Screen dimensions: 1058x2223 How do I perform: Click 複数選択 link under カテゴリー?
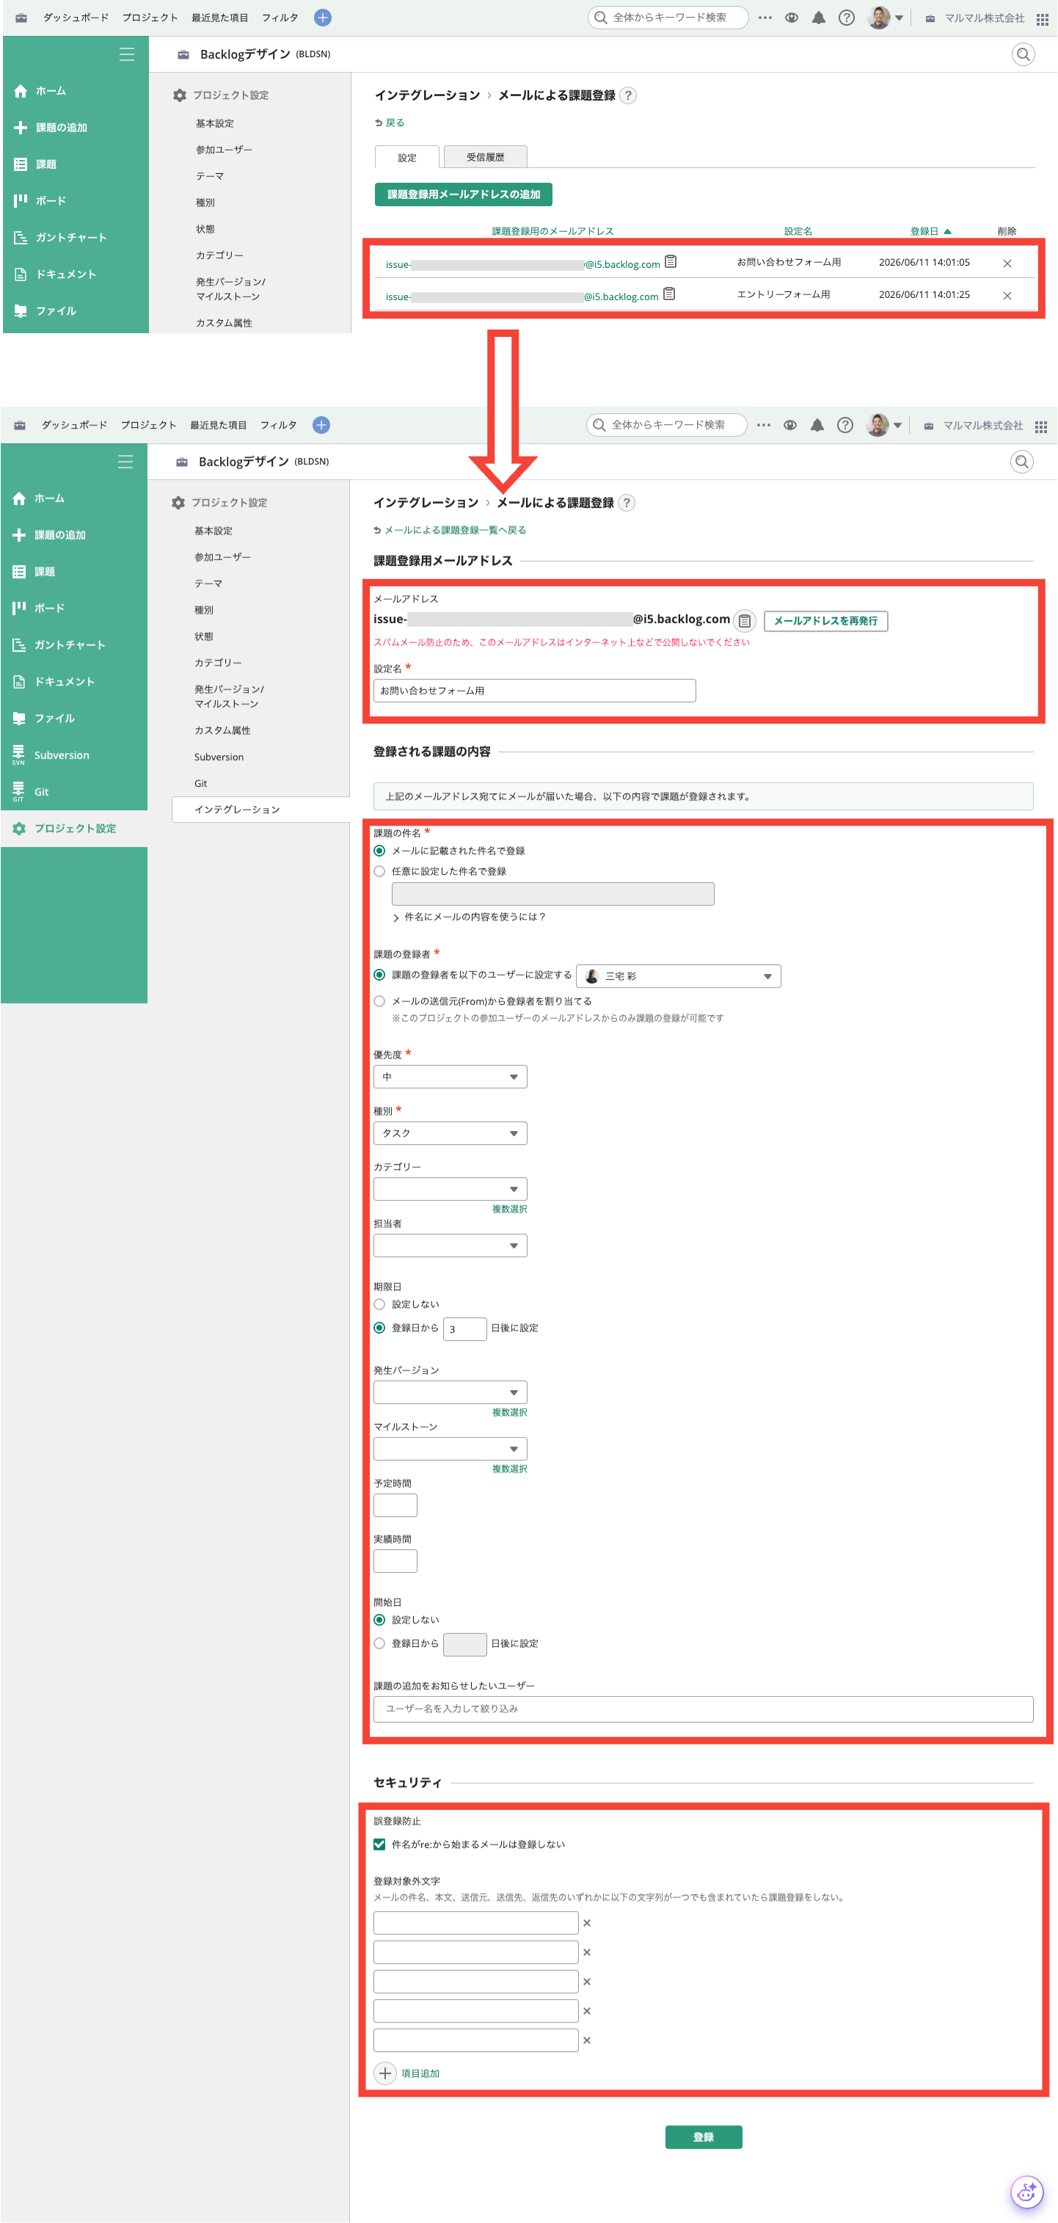[x=509, y=1209]
